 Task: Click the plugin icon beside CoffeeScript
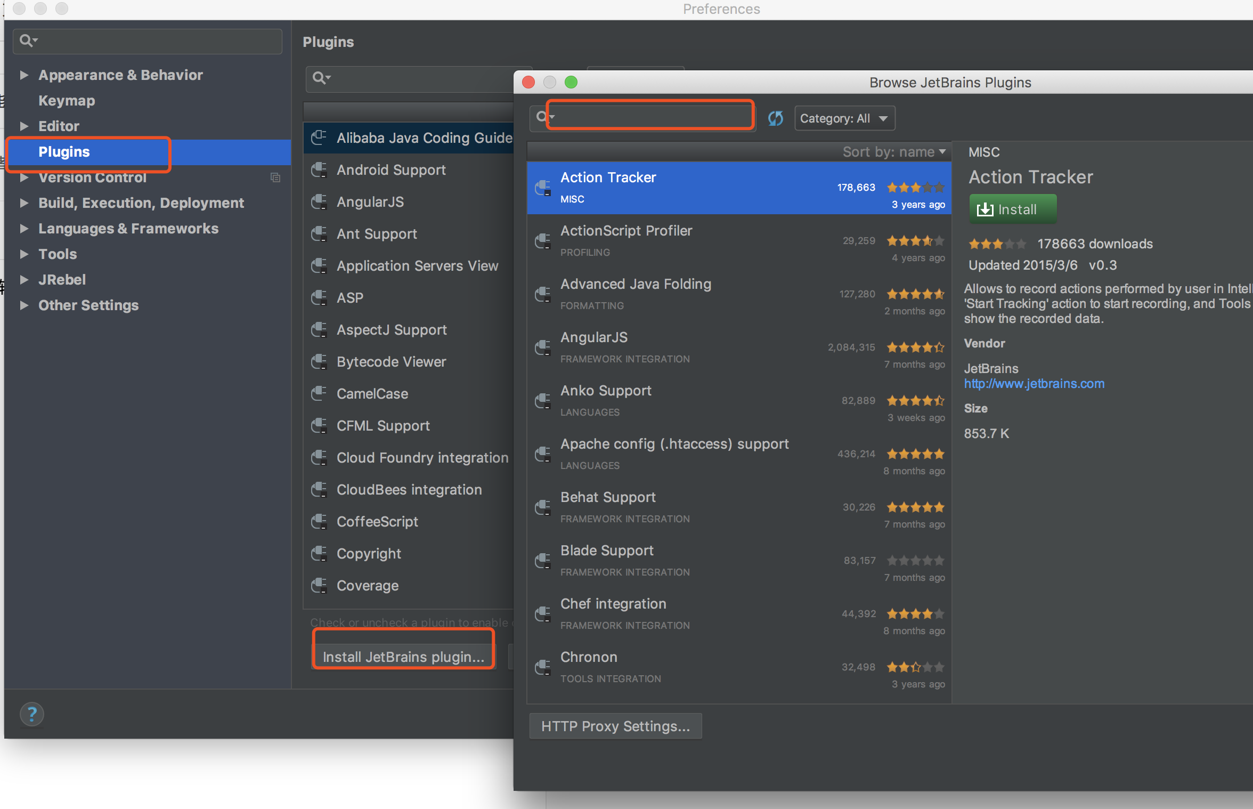click(319, 522)
